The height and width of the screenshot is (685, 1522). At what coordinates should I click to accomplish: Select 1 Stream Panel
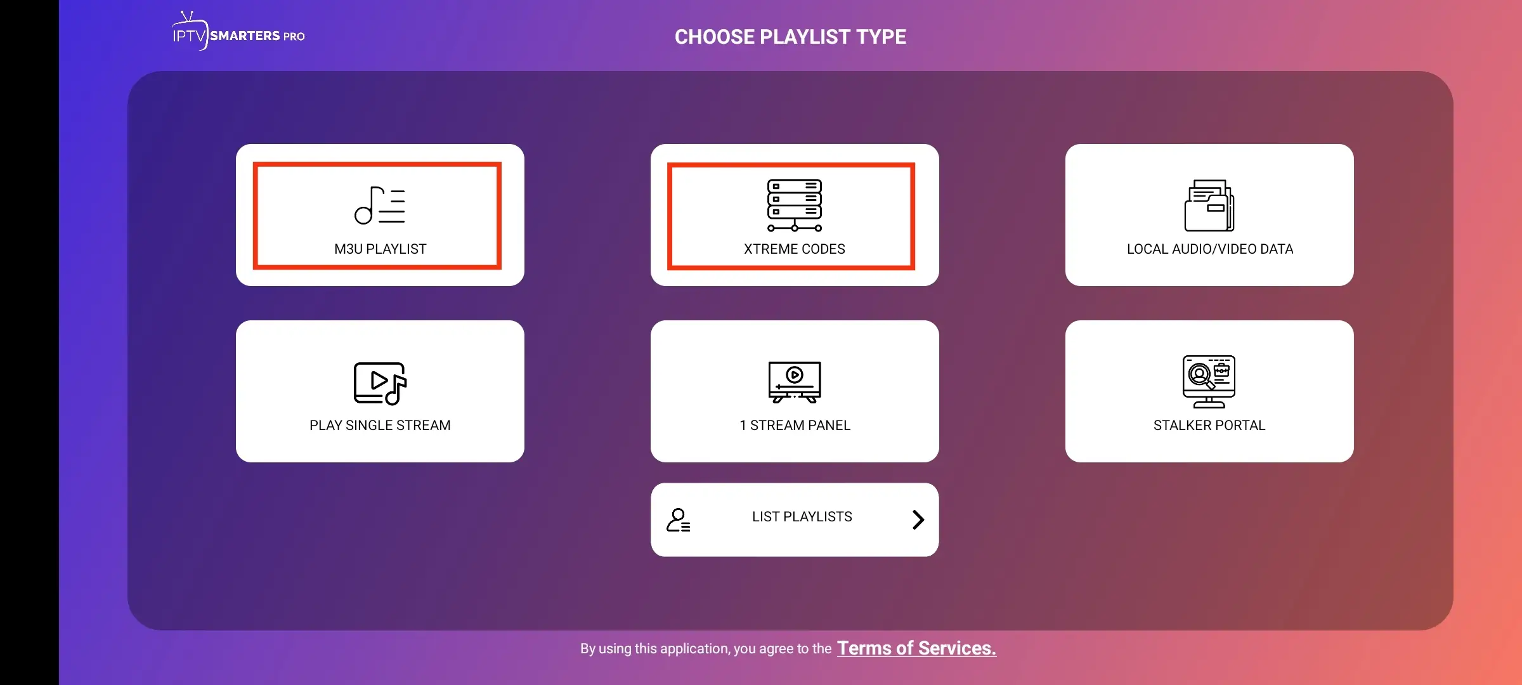[794, 391]
